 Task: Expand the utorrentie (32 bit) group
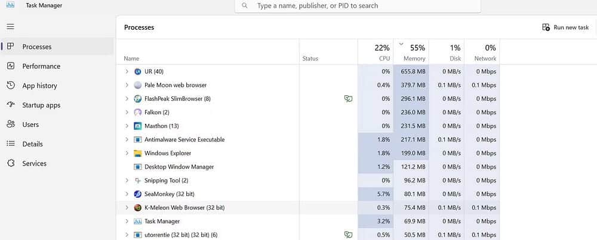pyautogui.click(x=127, y=235)
